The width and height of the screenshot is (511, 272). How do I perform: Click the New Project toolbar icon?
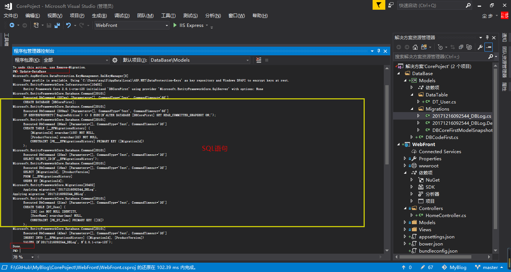pos(36,25)
